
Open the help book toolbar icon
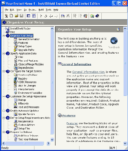pyautogui.click(x=97, y=16)
